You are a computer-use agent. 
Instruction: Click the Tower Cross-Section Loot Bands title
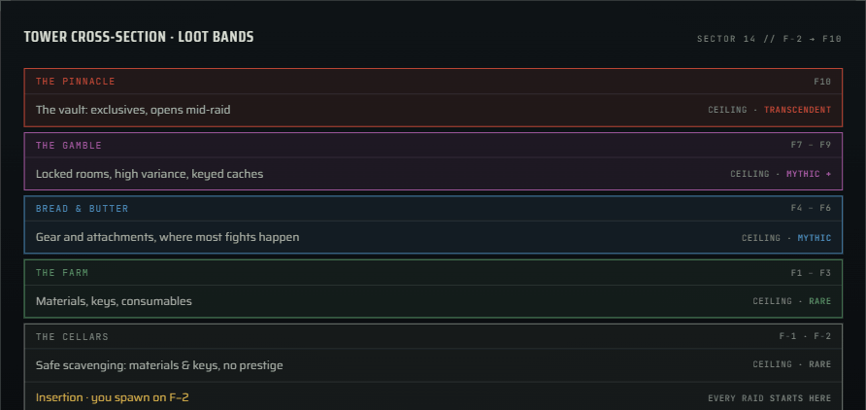(139, 38)
